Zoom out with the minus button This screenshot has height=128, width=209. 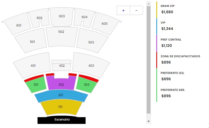pyautogui.click(x=136, y=10)
